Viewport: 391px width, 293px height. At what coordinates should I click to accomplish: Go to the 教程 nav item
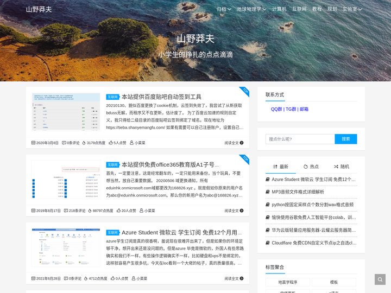[x=317, y=9]
